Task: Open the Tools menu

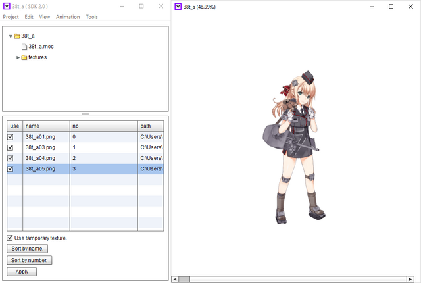Action: pos(91,17)
